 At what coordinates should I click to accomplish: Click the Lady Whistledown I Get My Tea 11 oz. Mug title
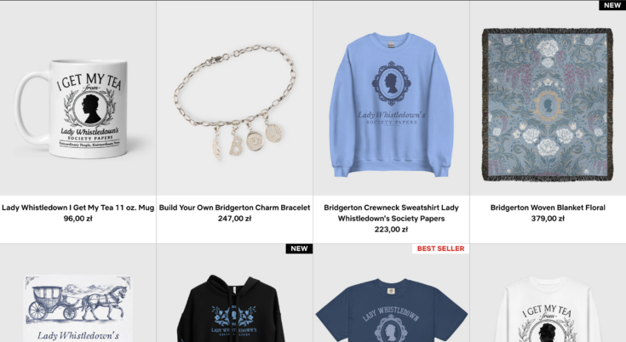pos(78,208)
